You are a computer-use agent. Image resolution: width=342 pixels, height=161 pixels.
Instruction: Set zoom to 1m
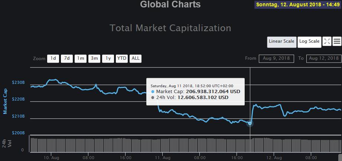(80, 58)
